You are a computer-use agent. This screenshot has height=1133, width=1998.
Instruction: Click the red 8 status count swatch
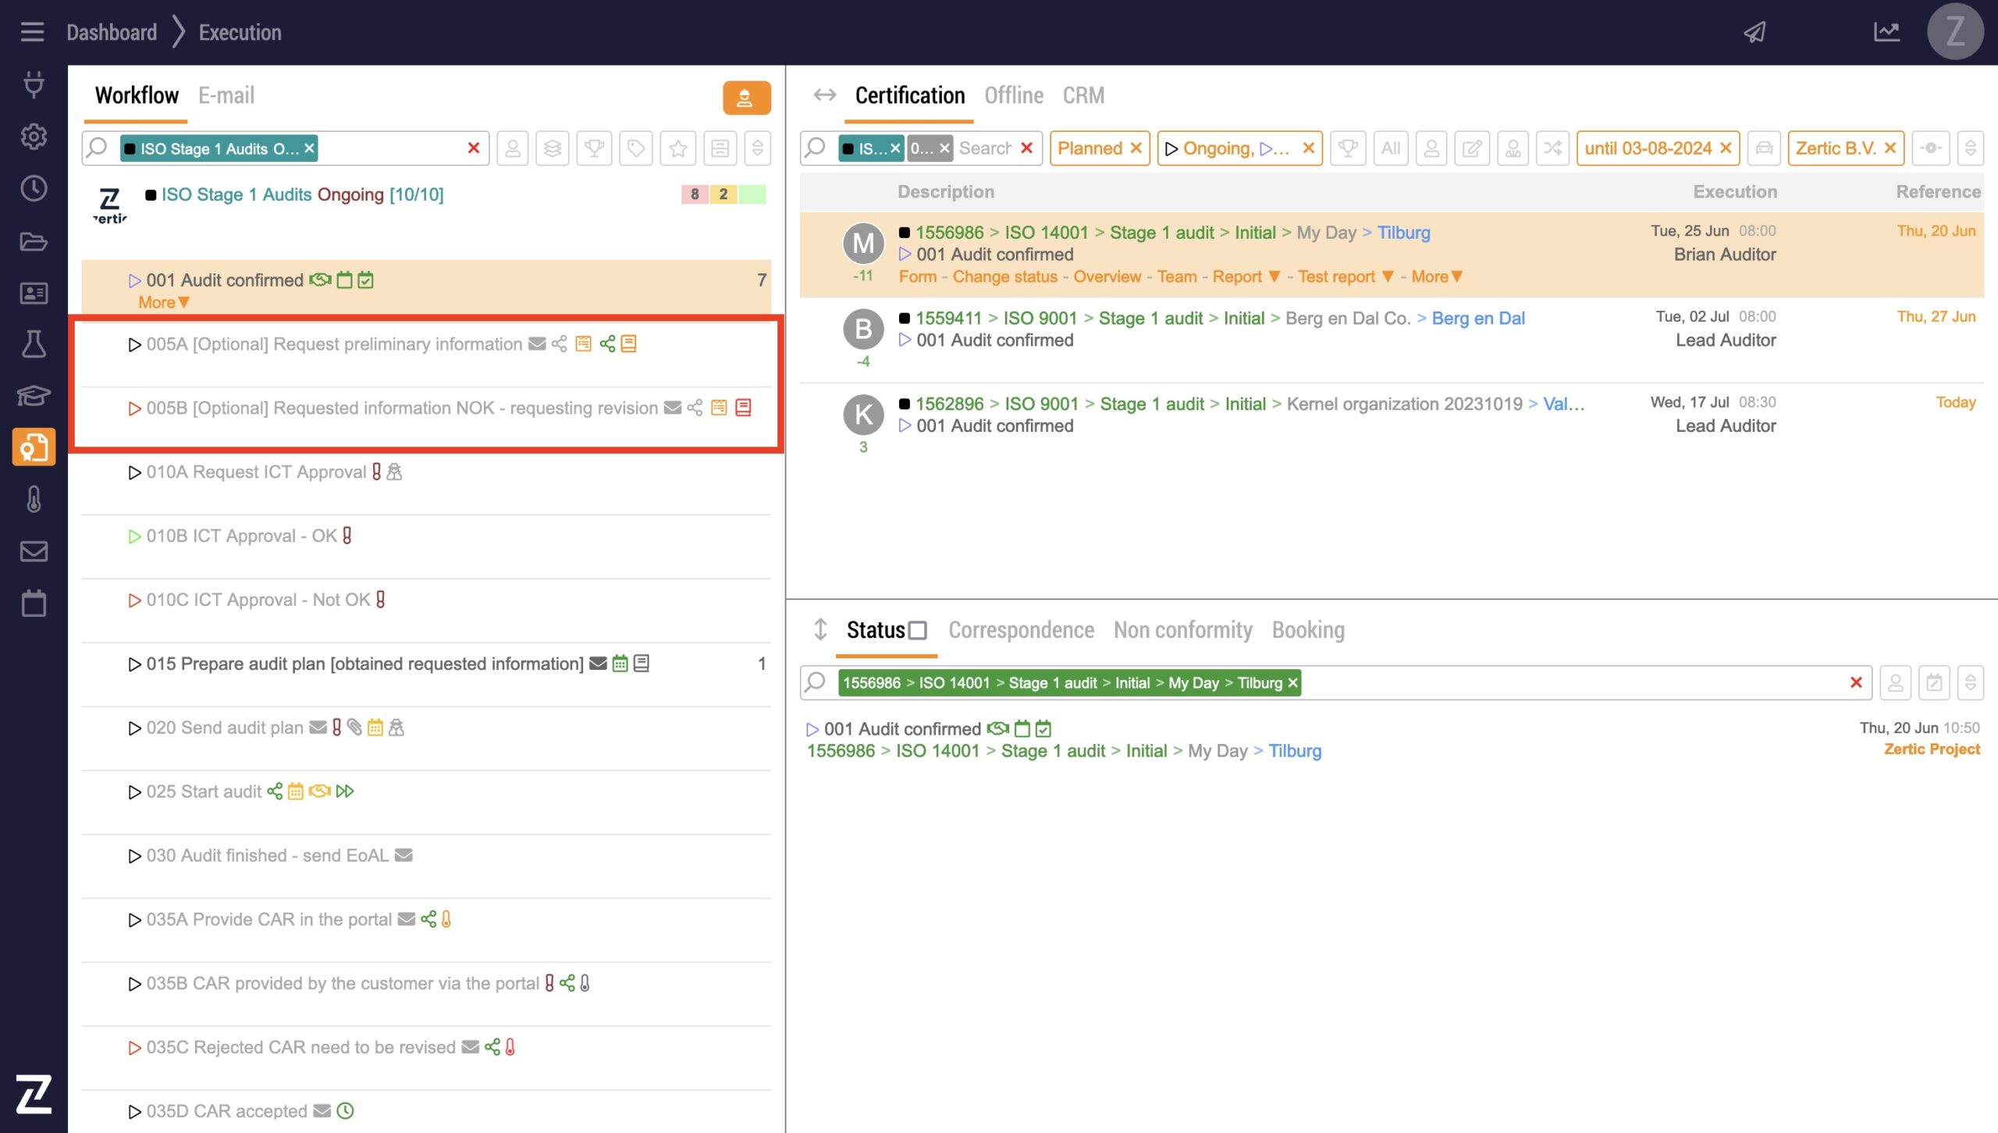tap(694, 194)
